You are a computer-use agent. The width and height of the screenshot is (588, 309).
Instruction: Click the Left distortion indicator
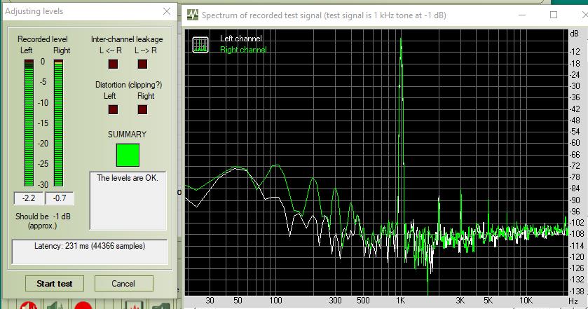(x=113, y=109)
